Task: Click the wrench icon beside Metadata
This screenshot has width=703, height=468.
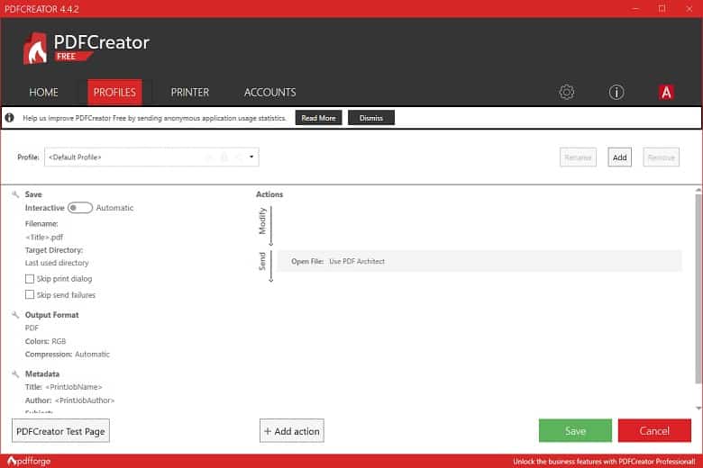Action: click(15, 374)
